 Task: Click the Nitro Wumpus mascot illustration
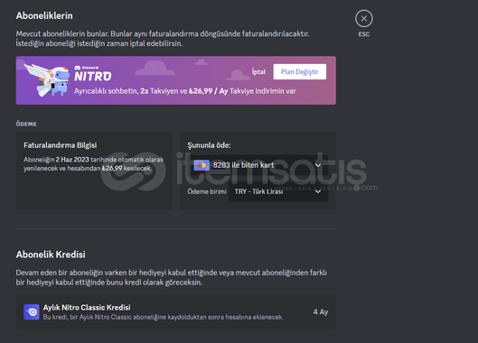pyautogui.click(x=47, y=80)
